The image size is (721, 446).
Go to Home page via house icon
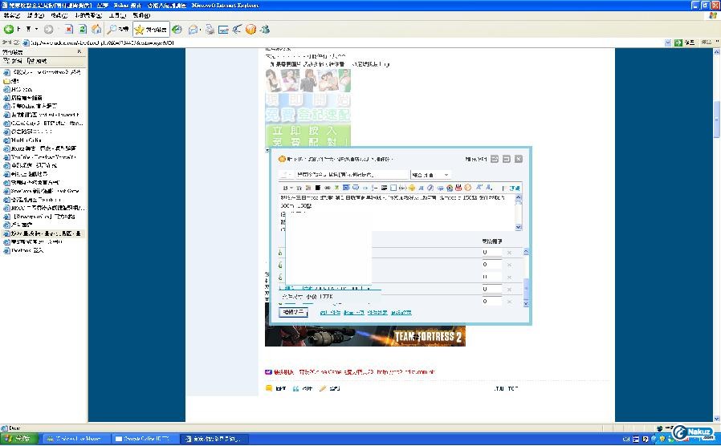click(96, 29)
